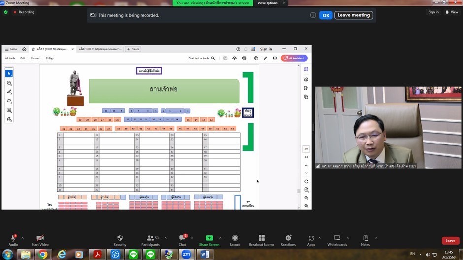Print the PDF document
The image size is (463, 260).
coord(244,58)
